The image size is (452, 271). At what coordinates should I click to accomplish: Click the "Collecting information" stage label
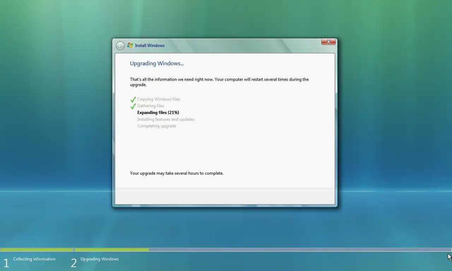click(x=34, y=259)
